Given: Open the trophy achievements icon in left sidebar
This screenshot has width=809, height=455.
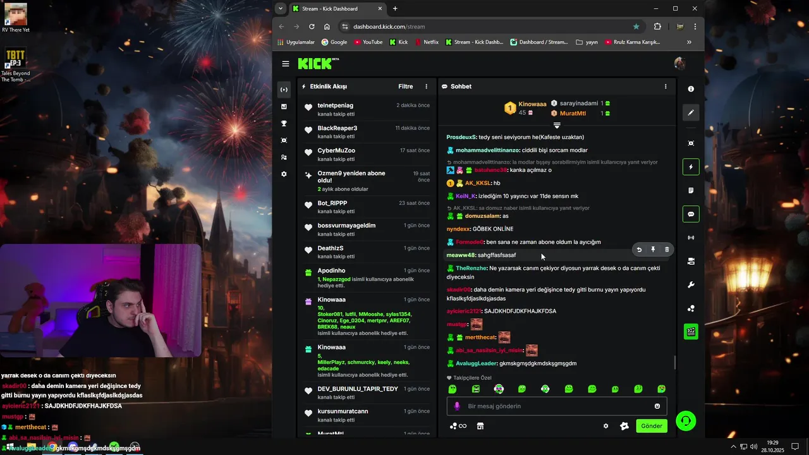Looking at the screenshot, I should (284, 123).
